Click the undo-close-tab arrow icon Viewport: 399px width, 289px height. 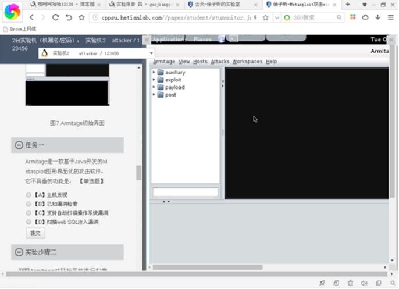69,17
